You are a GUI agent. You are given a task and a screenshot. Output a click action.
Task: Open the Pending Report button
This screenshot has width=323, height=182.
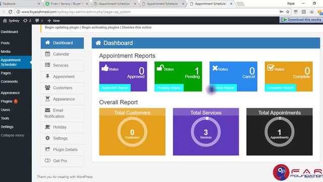pyautogui.click(x=169, y=87)
